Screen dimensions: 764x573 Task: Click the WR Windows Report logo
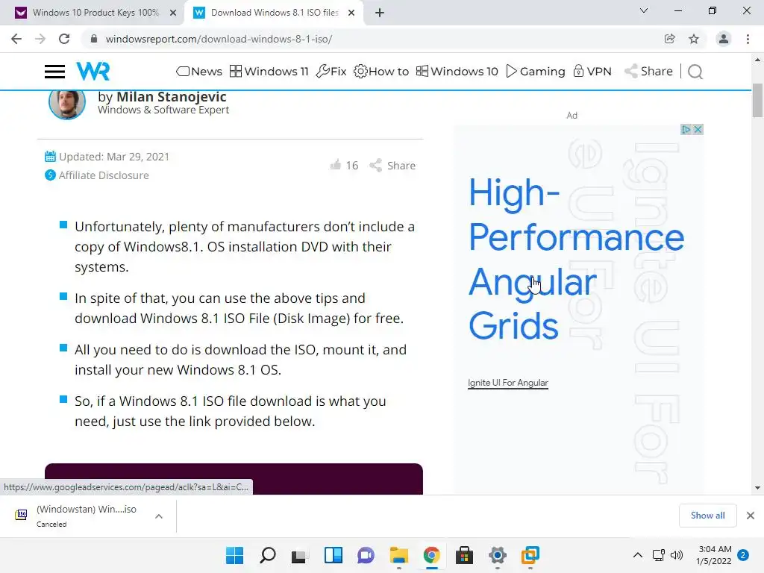[93, 71]
